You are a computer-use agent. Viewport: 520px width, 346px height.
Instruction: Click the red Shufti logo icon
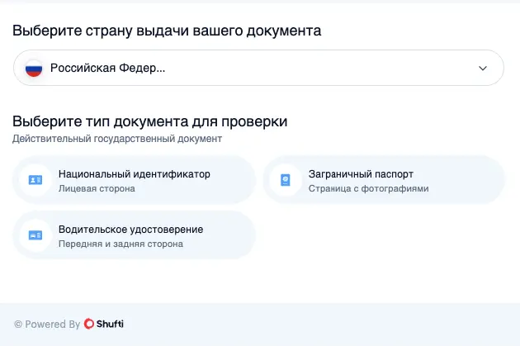pyautogui.click(x=88, y=325)
